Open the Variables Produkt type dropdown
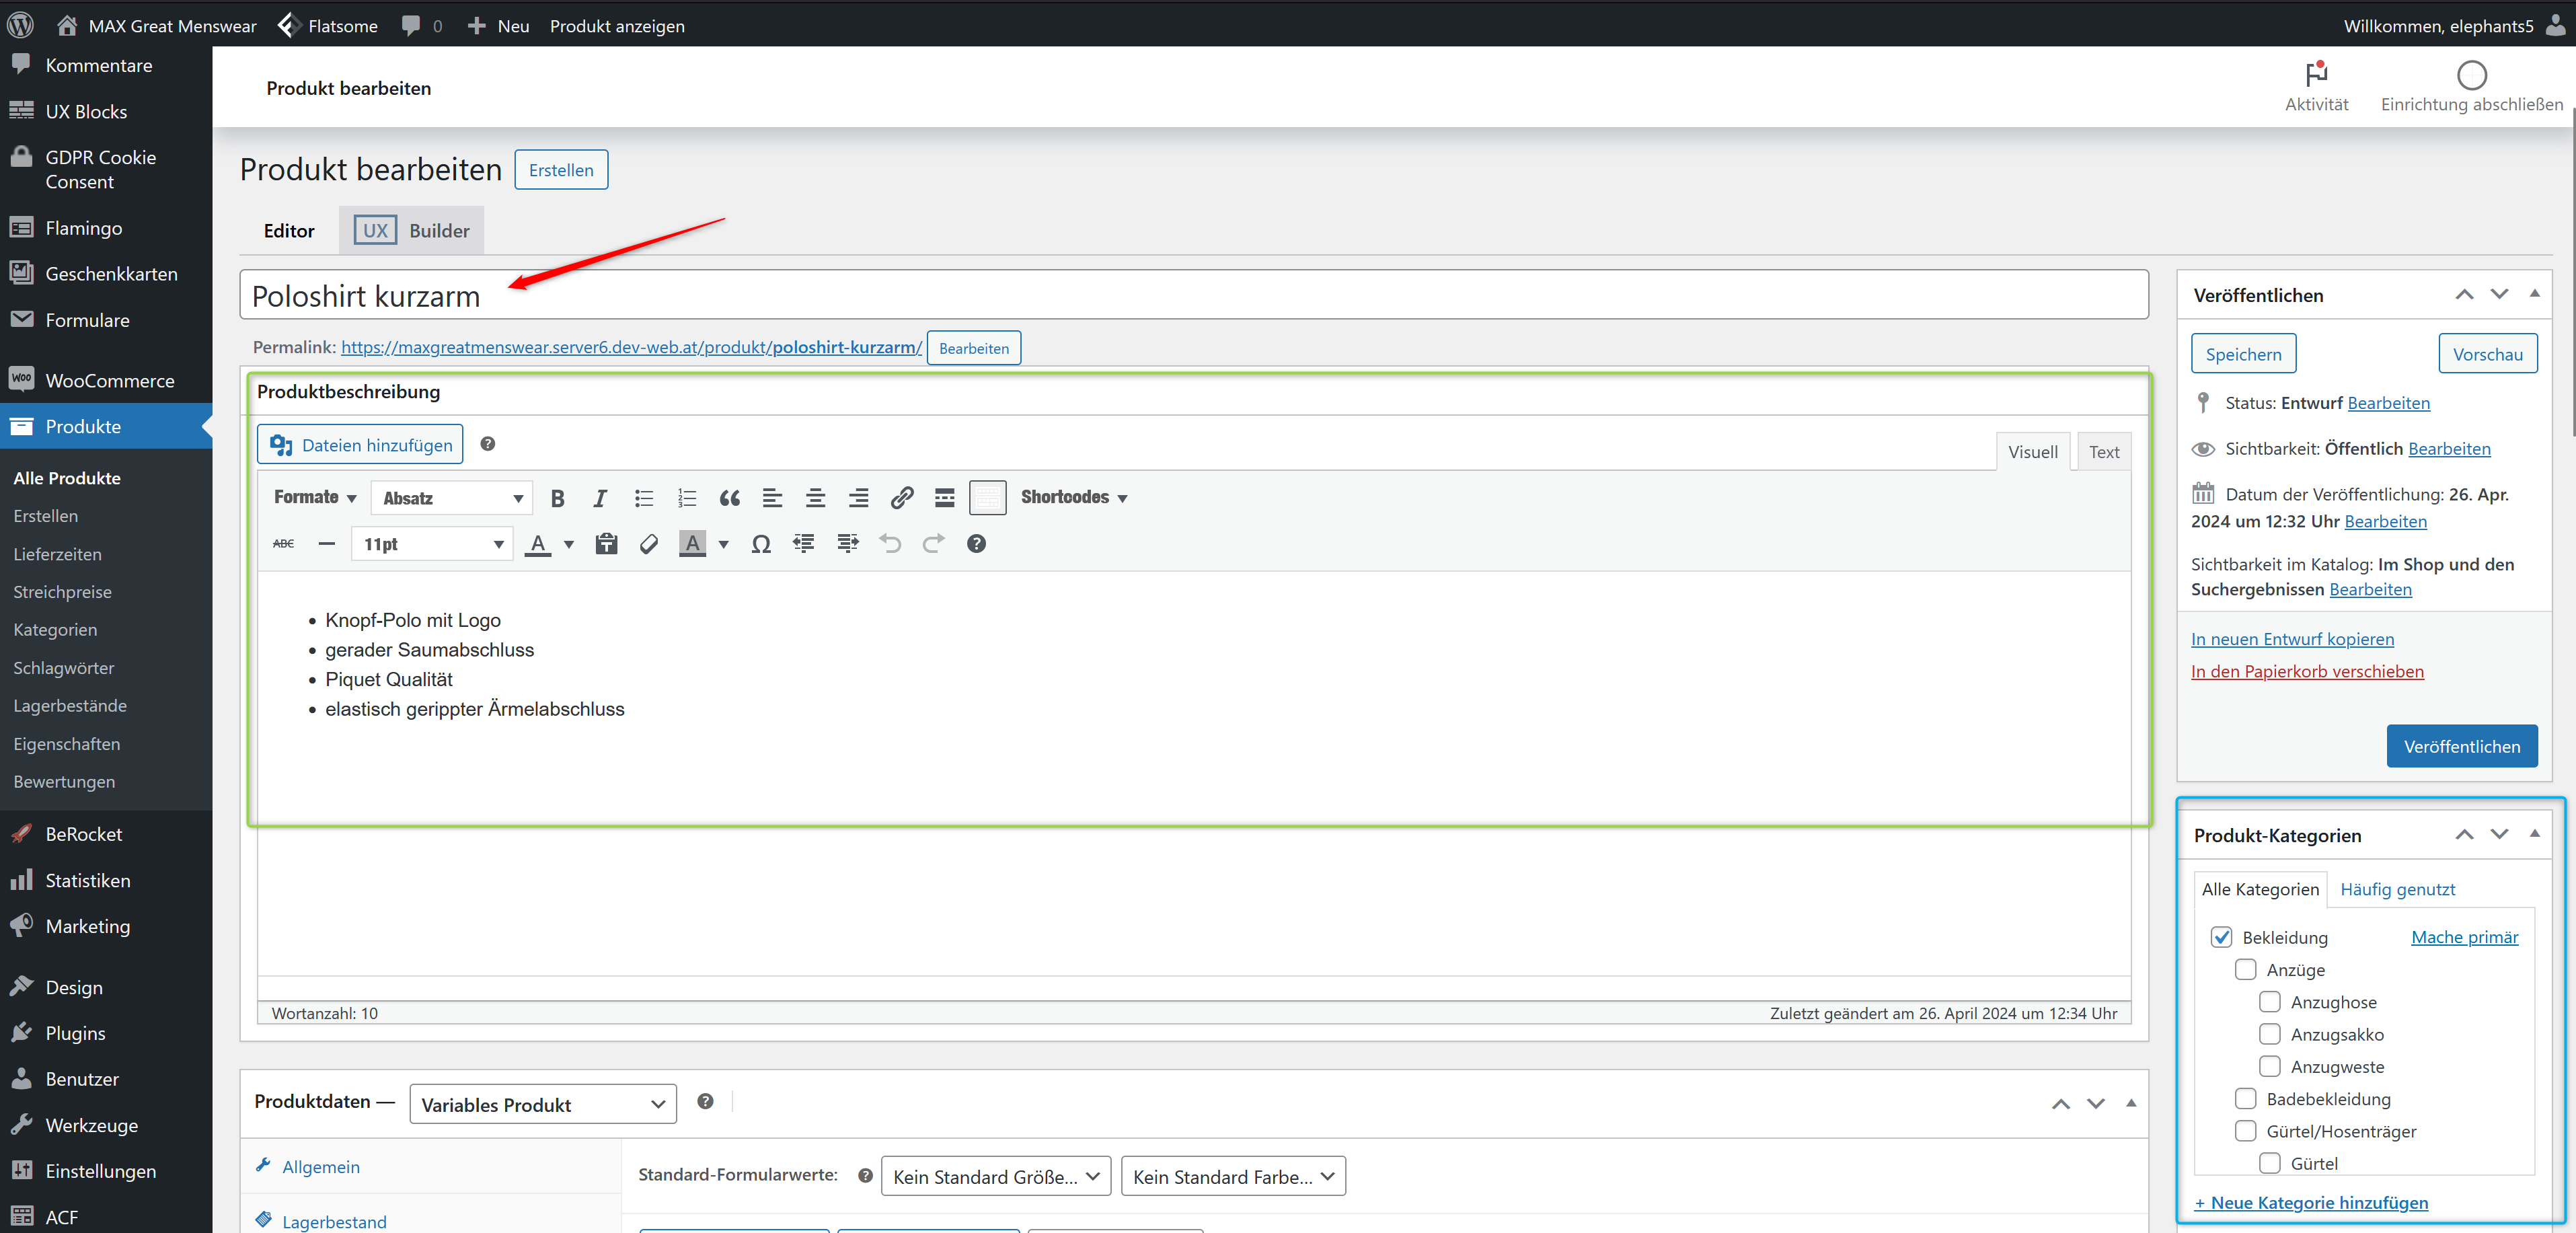Image resolution: width=2576 pixels, height=1233 pixels. point(543,1104)
